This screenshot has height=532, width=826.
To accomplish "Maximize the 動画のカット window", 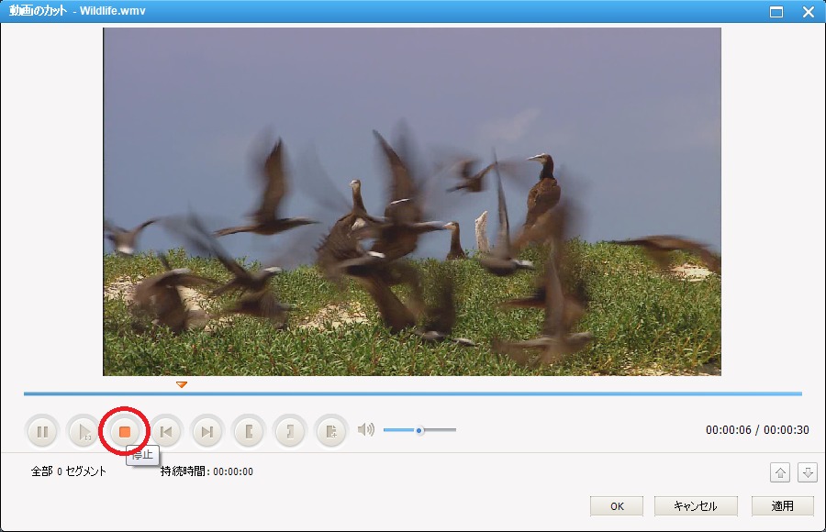I will click(x=776, y=12).
